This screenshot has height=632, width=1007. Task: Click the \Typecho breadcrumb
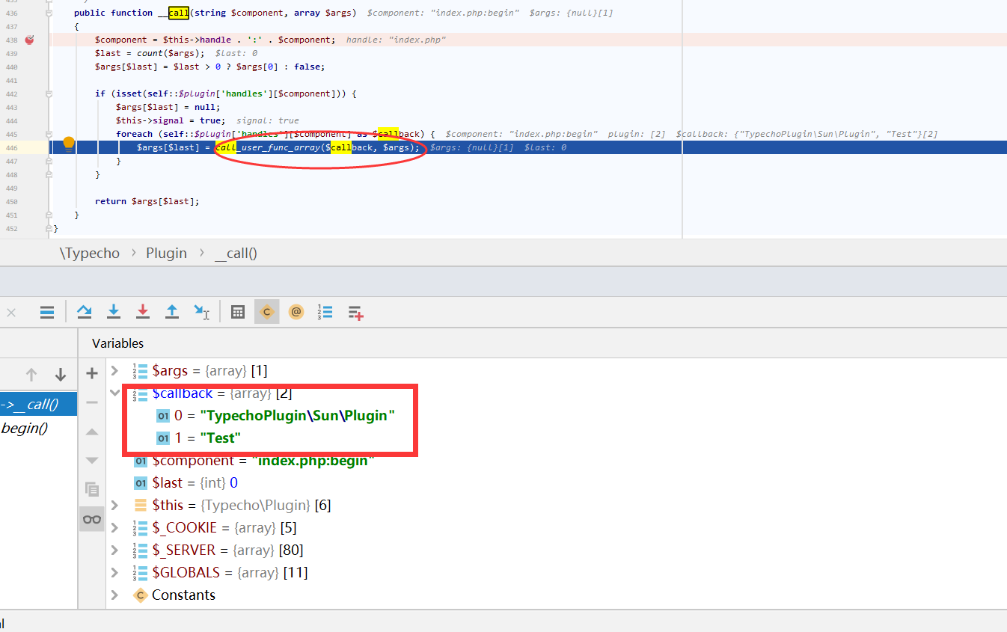coord(90,253)
